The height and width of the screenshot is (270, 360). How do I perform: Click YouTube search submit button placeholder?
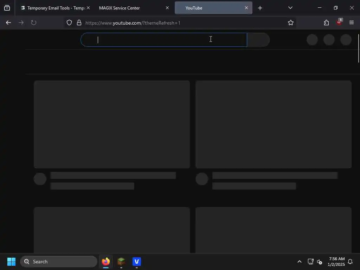pos(258,40)
